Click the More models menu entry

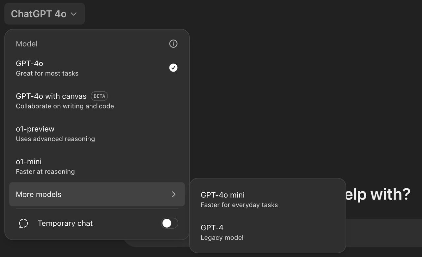[x=97, y=194]
